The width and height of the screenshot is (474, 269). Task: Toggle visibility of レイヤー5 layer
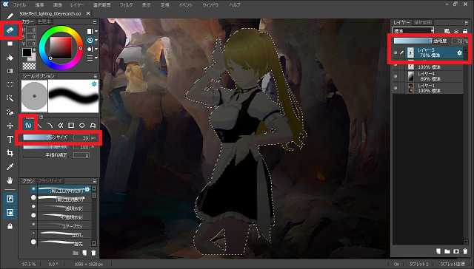coord(395,52)
